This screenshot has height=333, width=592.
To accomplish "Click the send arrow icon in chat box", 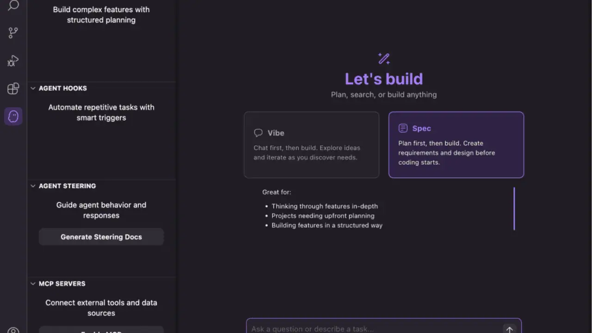I will (509, 330).
